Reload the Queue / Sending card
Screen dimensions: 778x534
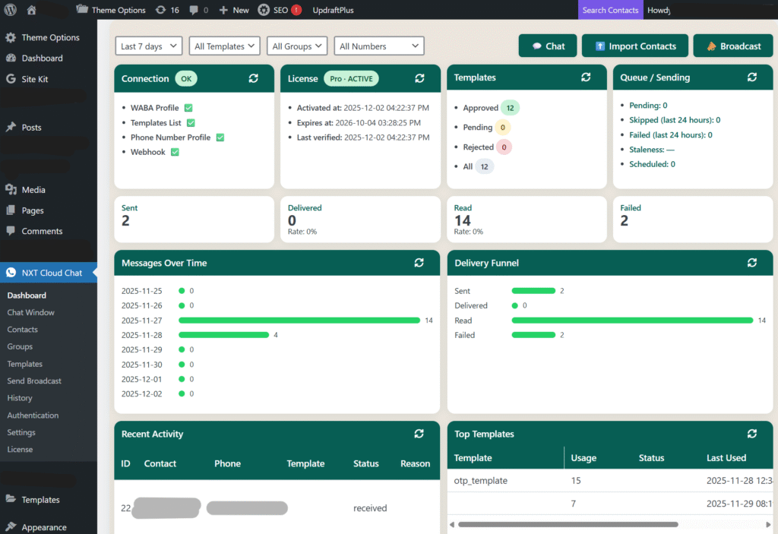pos(752,77)
